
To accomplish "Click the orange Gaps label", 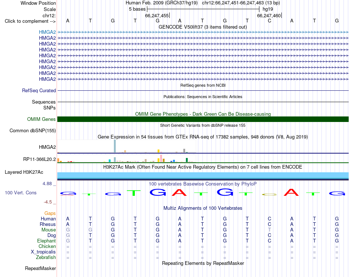I will click(x=50, y=213).
